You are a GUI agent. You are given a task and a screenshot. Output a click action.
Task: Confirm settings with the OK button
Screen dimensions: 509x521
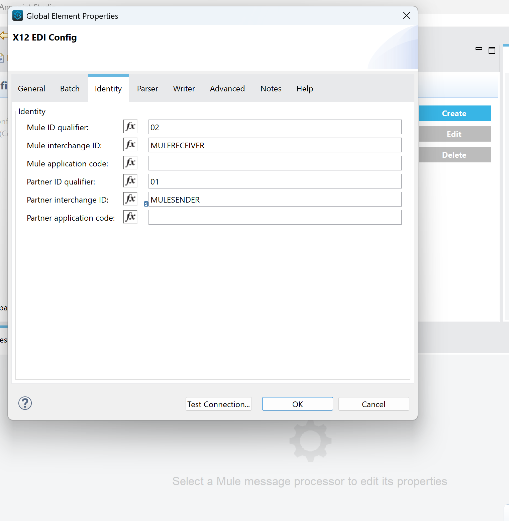297,404
